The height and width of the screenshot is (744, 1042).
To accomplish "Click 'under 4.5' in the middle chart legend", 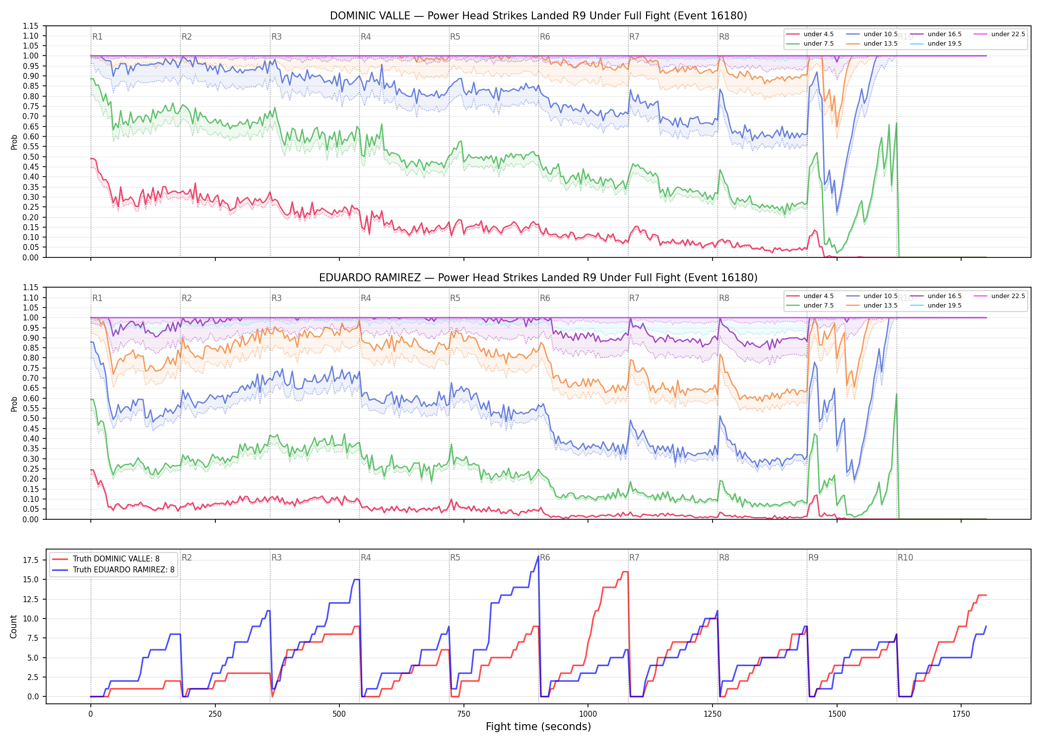I will pyautogui.click(x=819, y=296).
